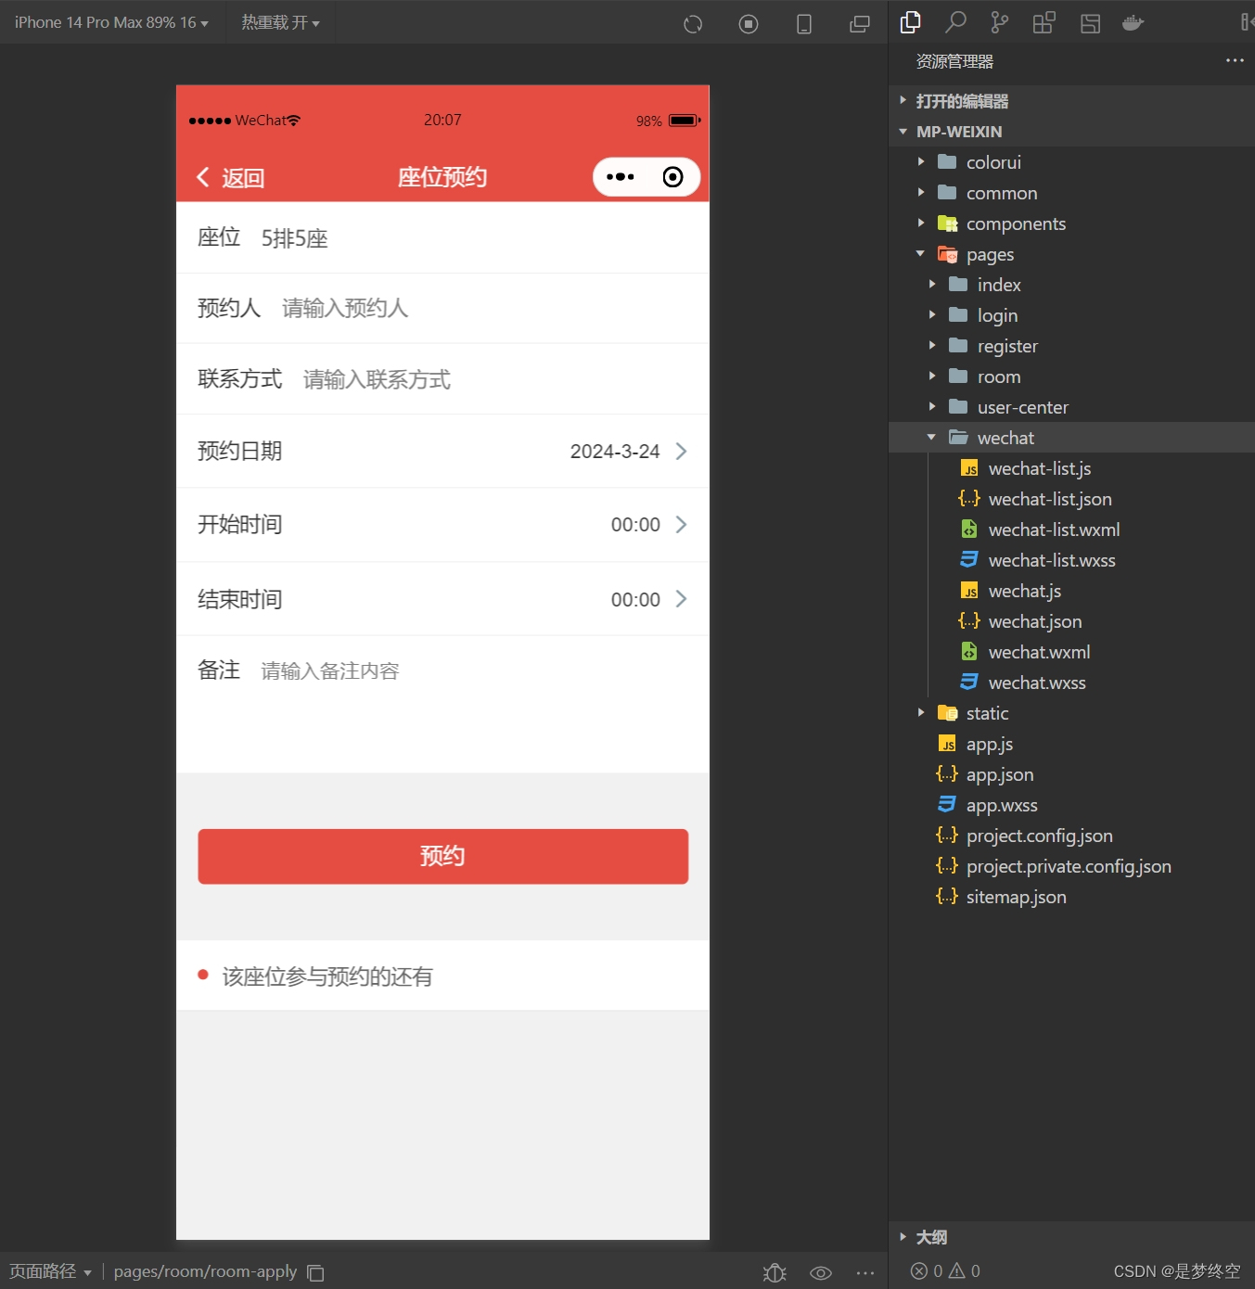
Task: Click the reserver name input field
Action: tap(485, 308)
